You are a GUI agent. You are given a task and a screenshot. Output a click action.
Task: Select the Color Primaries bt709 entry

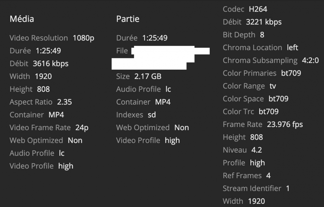click(x=262, y=73)
